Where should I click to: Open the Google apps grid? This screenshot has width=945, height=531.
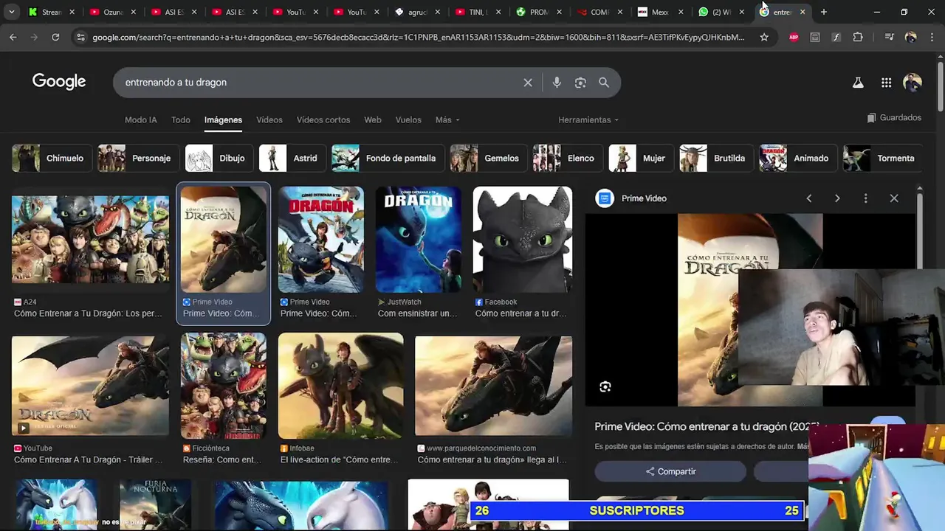886,83
